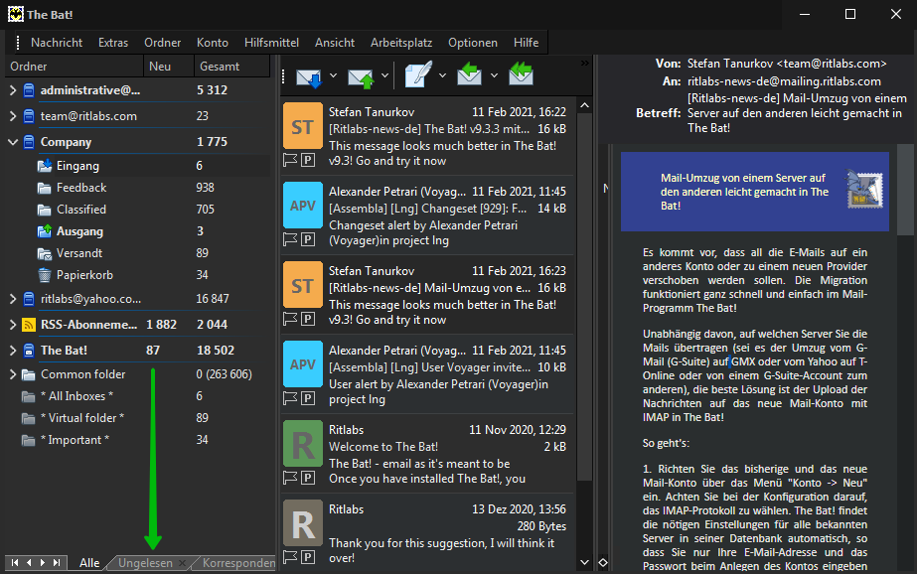917x574 pixels.
Task: Click the stamp logo in mail banner
Action: (x=865, y=189)
